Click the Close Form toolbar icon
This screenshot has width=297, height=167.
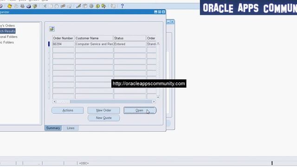pyautogui.click(x=35, y=6)
